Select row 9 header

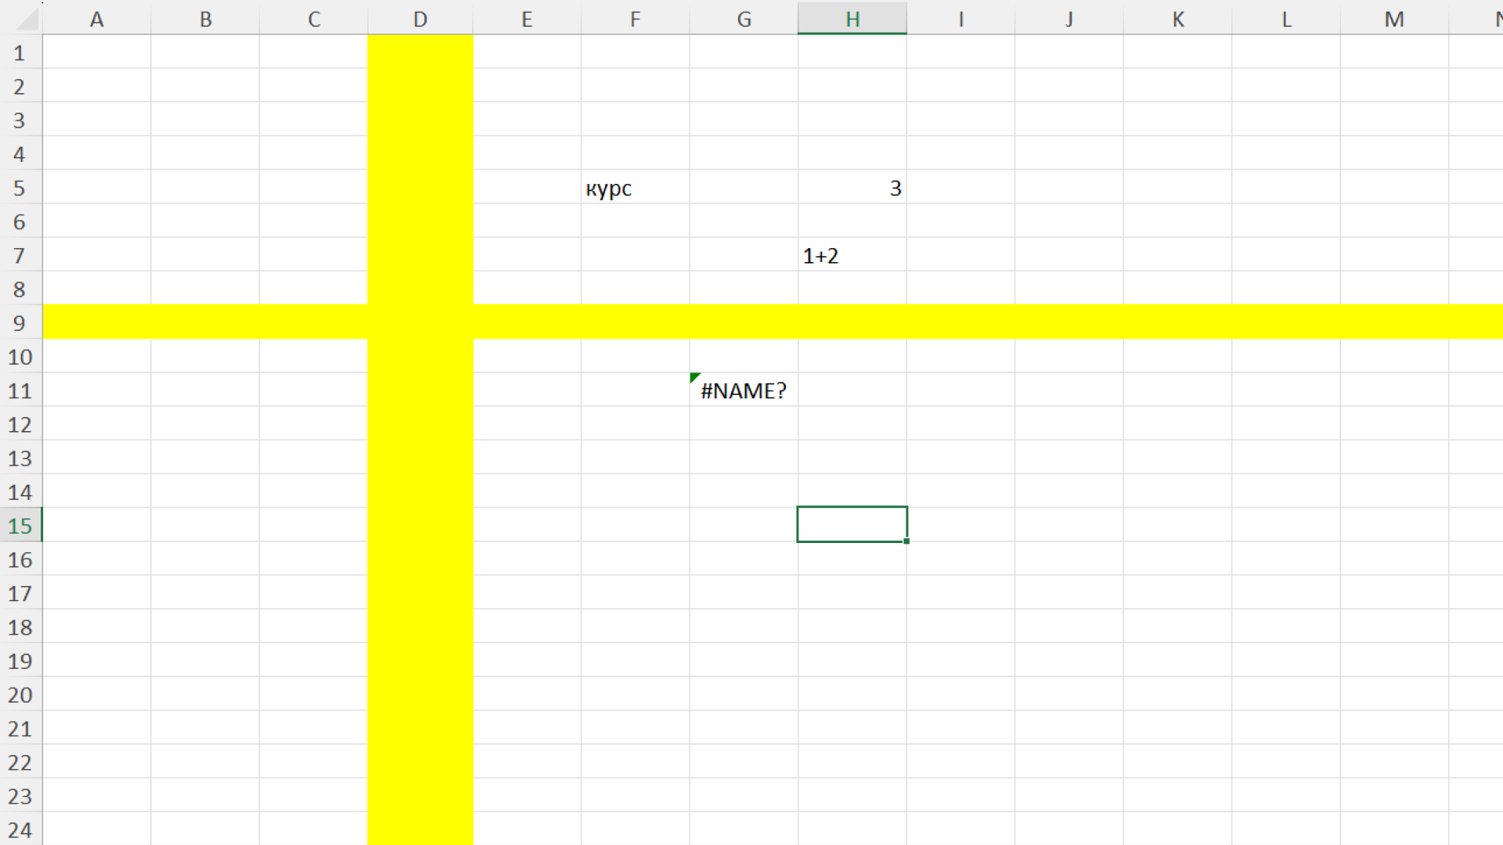(20, 323)
